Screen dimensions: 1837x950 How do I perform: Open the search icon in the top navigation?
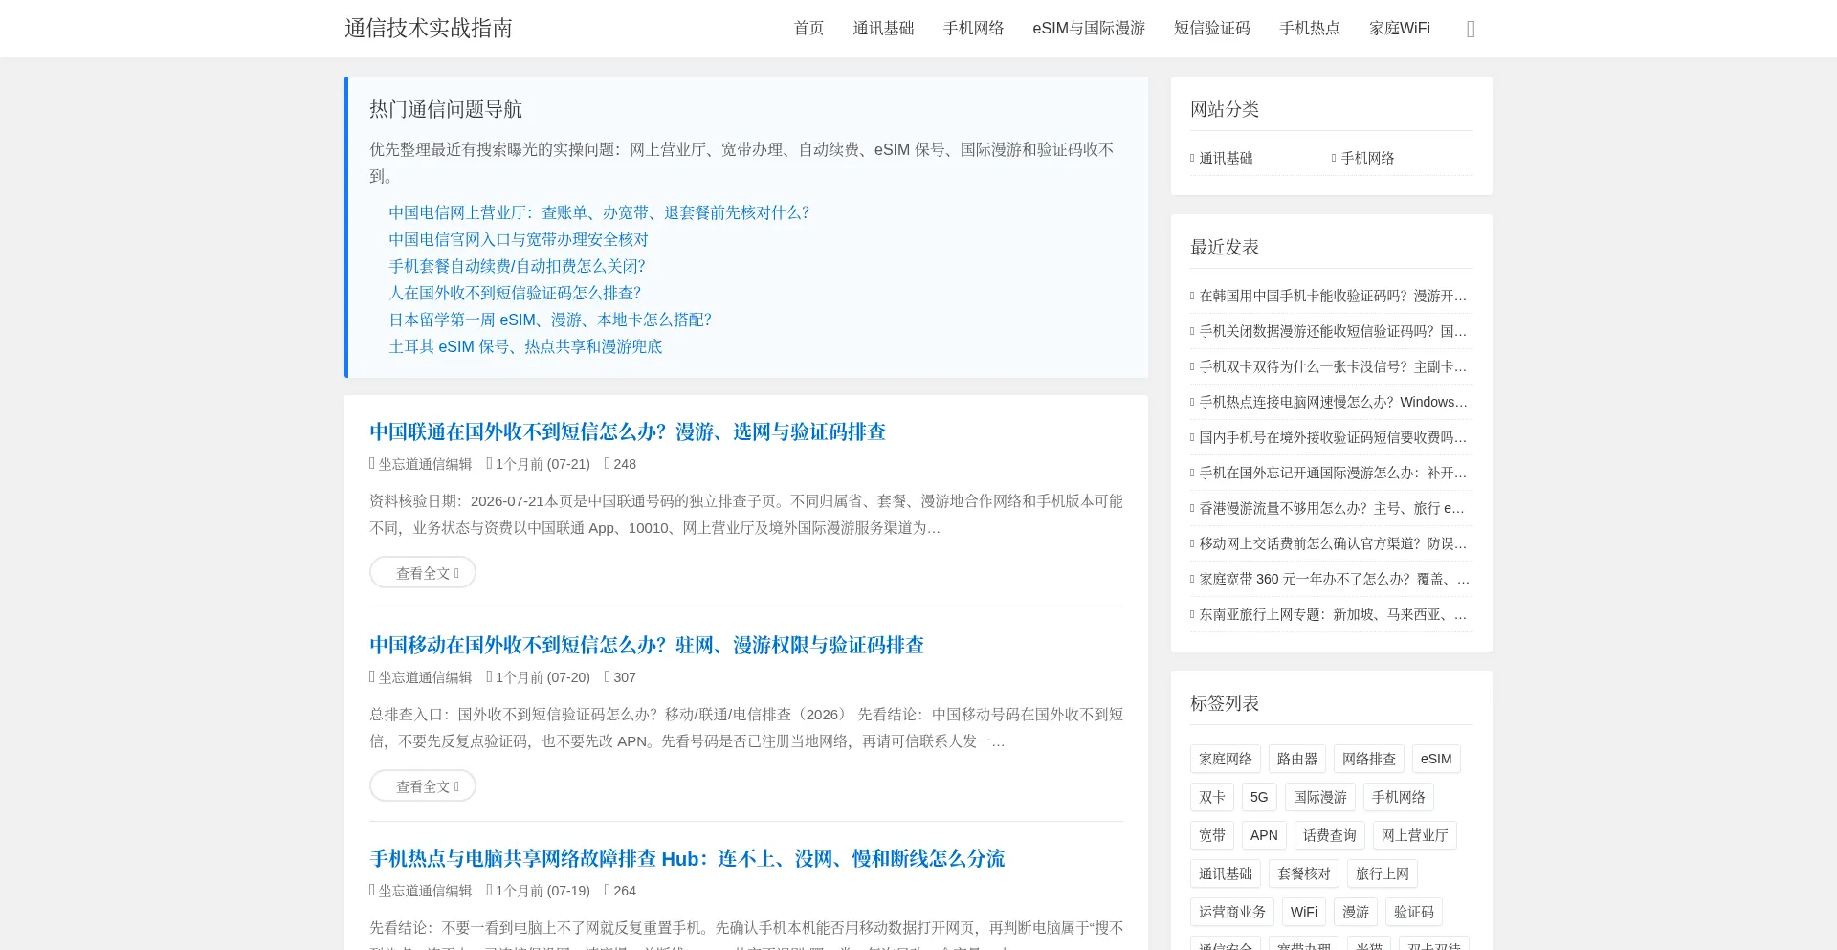click(x=1471, y=29)
